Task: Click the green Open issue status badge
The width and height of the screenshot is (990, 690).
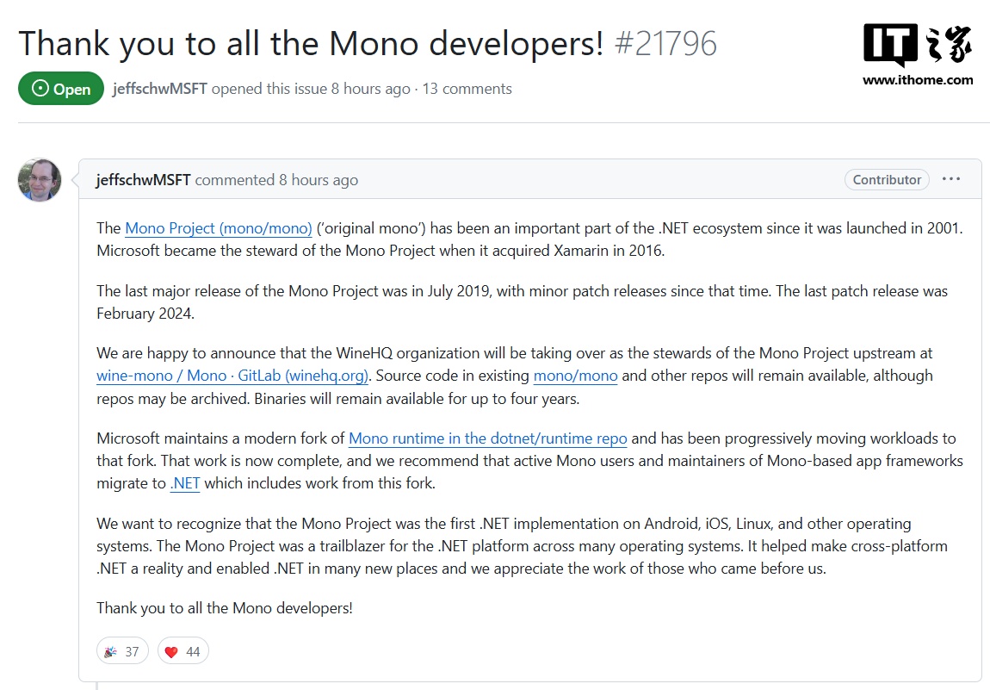Action: coord(60,89)
